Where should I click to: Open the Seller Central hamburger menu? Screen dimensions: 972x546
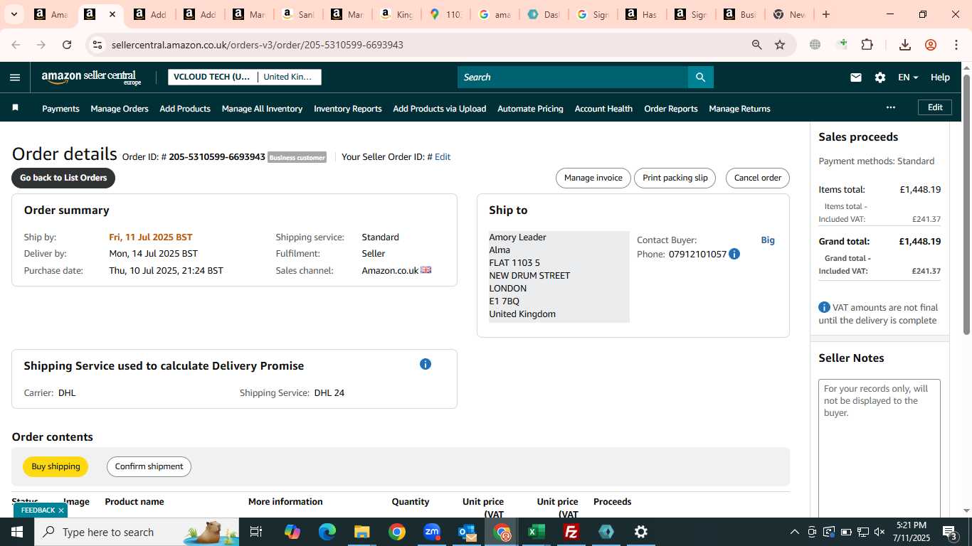tap(15, 77)
